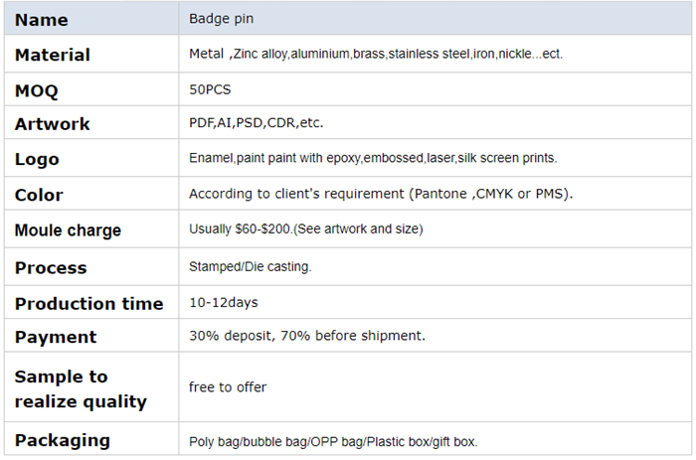
Task: Select the "10-12days" value
Action: (223, 302)
